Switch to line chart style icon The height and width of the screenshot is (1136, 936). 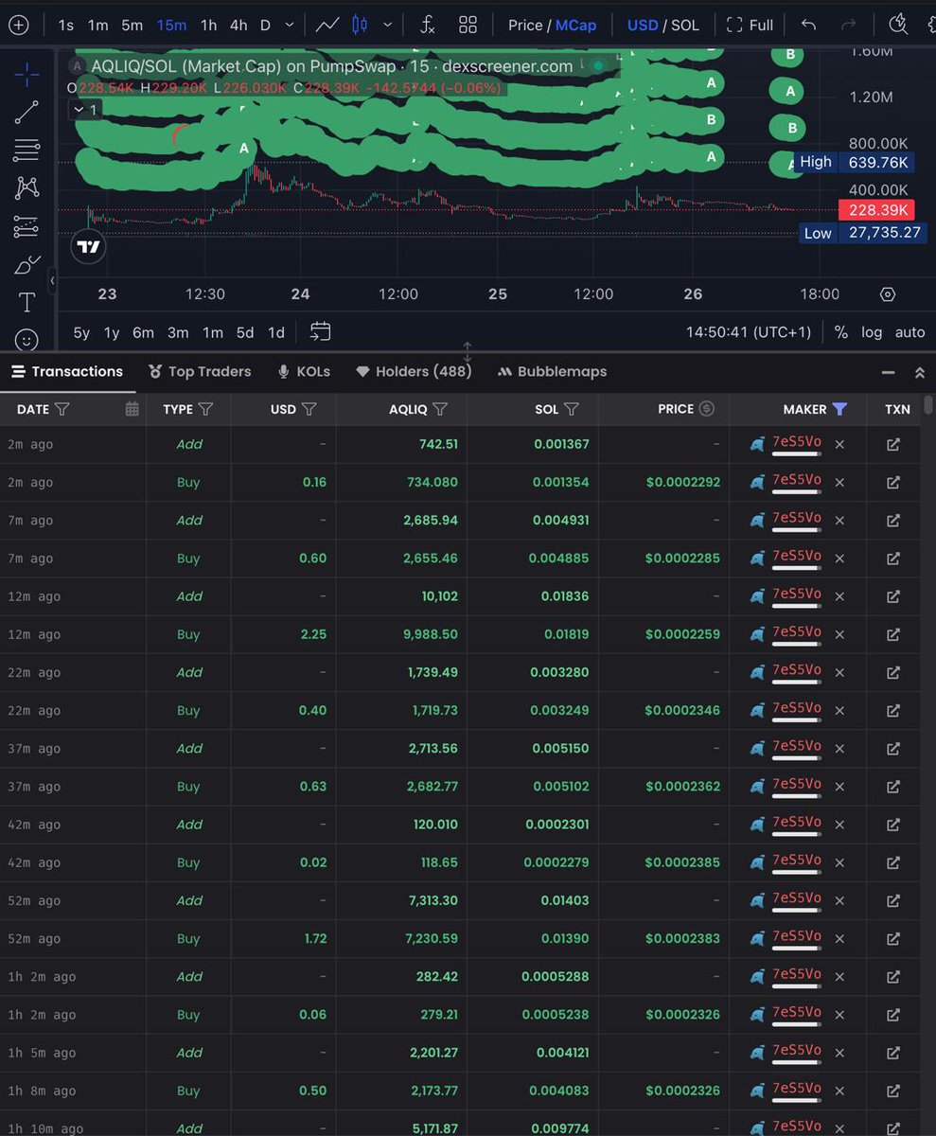pyautogui.click(x=327, y=26)
